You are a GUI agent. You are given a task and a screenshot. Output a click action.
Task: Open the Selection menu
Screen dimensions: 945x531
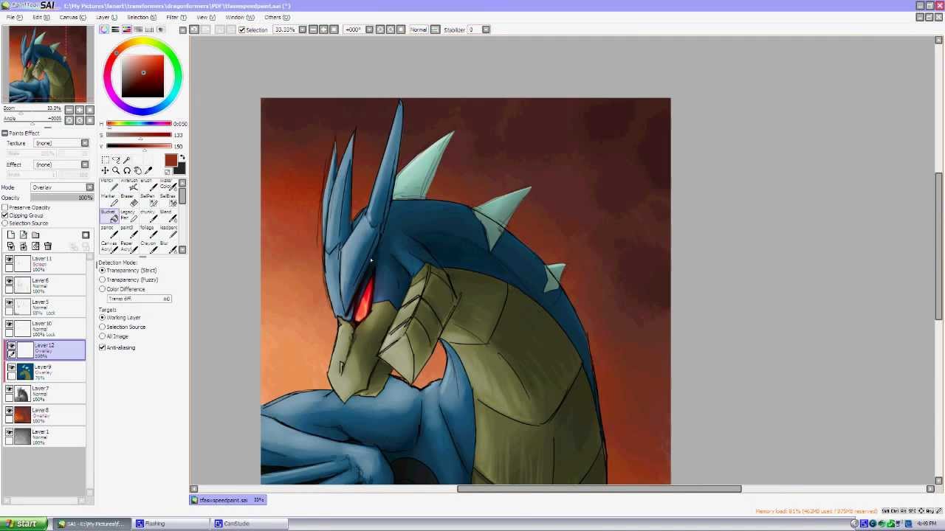coord(140,17)
